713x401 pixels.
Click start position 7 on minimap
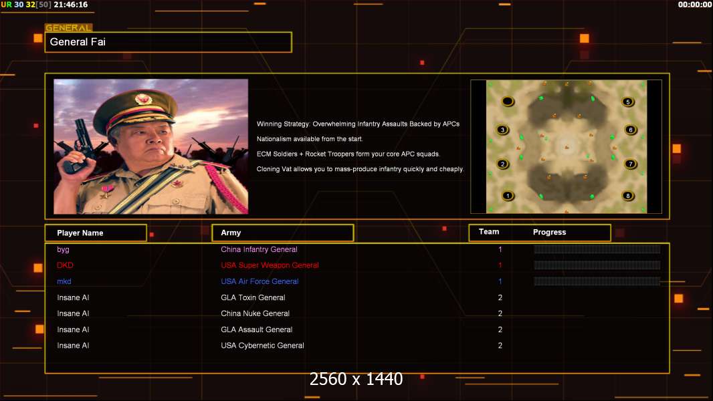(631, 164)
